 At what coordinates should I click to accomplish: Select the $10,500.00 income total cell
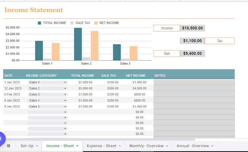pos(193,28)
